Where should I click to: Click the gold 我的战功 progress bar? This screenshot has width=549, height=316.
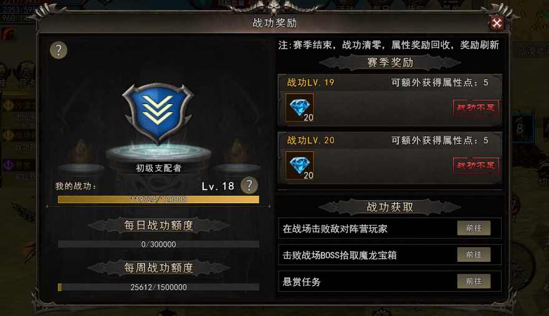[x=159, y=199]
